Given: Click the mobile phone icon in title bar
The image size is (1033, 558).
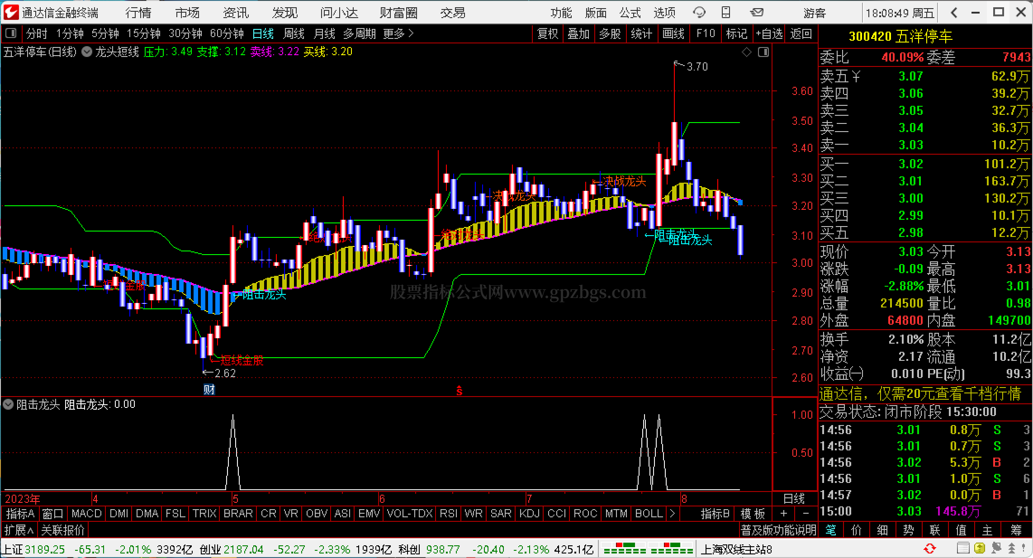Looking at the screenshot, I should (x=726, y=12).
